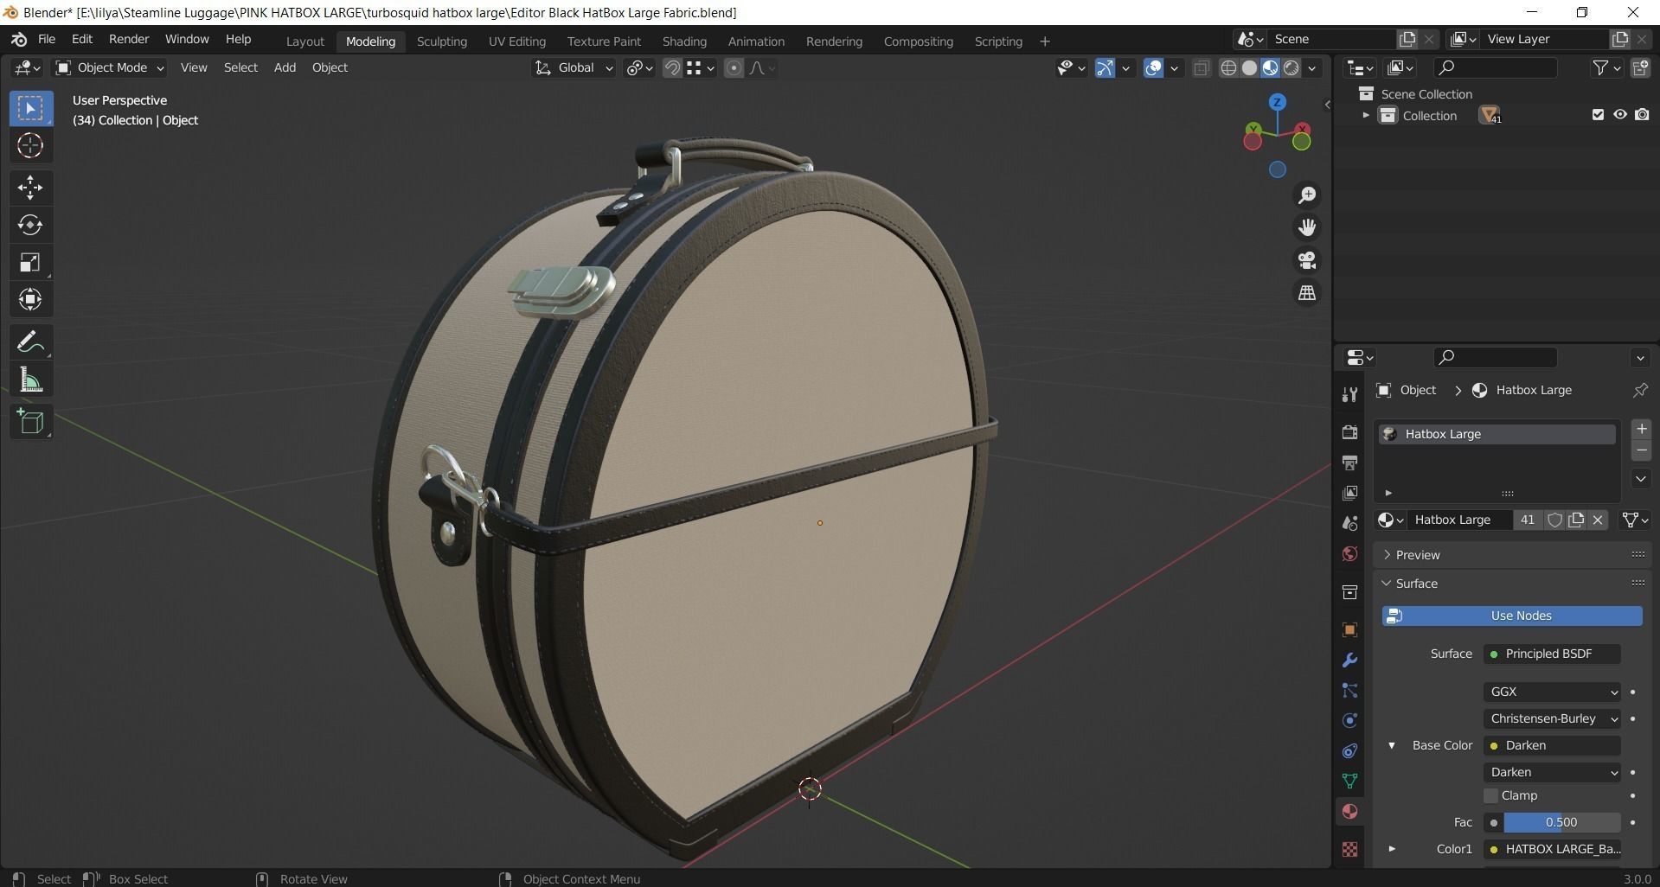Select the Select Box tool

coord(30,108)
